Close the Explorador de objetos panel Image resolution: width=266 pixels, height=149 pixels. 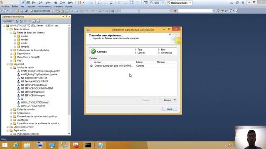69,17
